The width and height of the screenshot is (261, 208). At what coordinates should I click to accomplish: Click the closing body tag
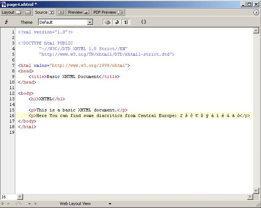[x=27, y=121]
